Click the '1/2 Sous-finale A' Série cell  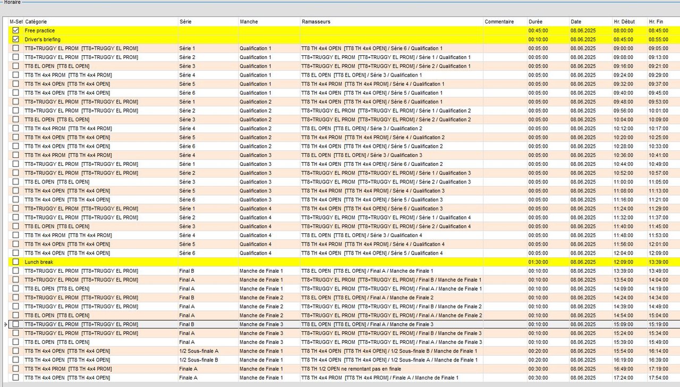pos(208,351)
